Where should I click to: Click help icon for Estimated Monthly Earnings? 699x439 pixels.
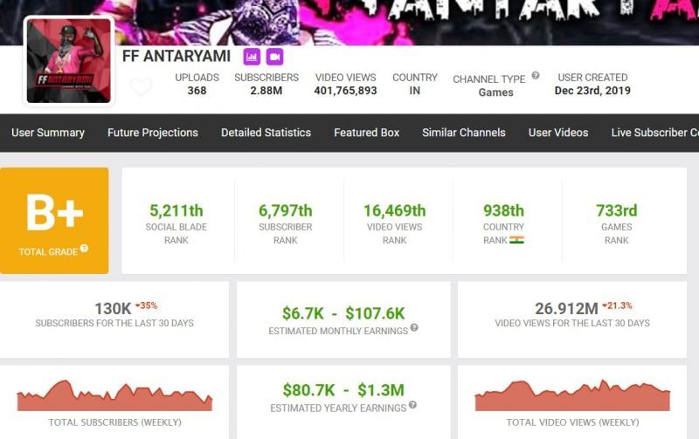pyautogui.click(x=414, y=328)
